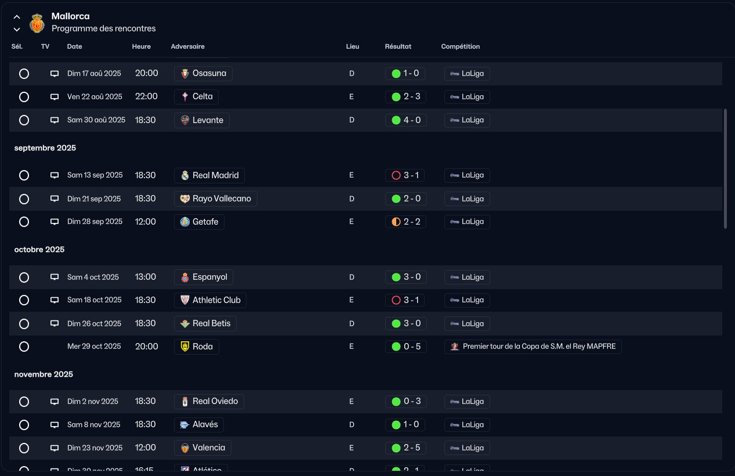This screenshot has height=476, width=735.
Task: Click the red loss indicator for Athletic Club
Action: (x=396, y=300)
